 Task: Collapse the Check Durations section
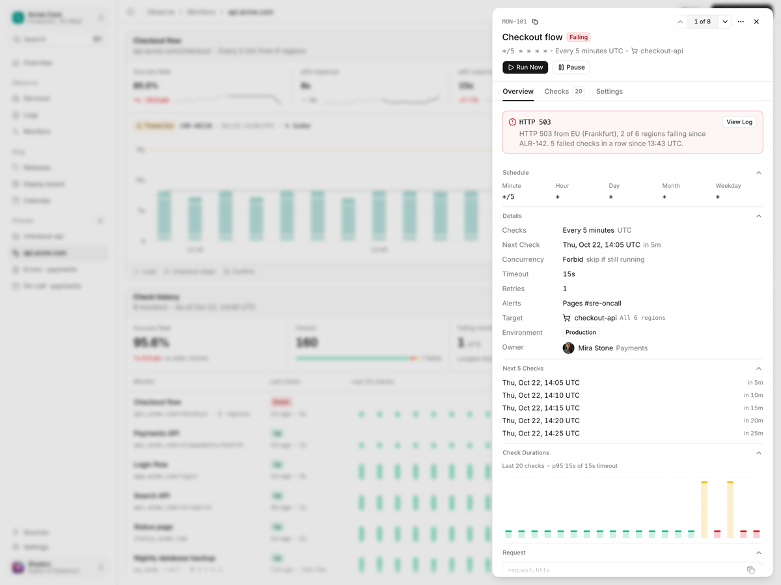759,453
